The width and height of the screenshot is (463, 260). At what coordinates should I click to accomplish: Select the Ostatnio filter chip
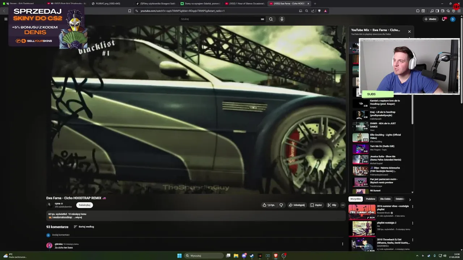[x=399, y=199]
